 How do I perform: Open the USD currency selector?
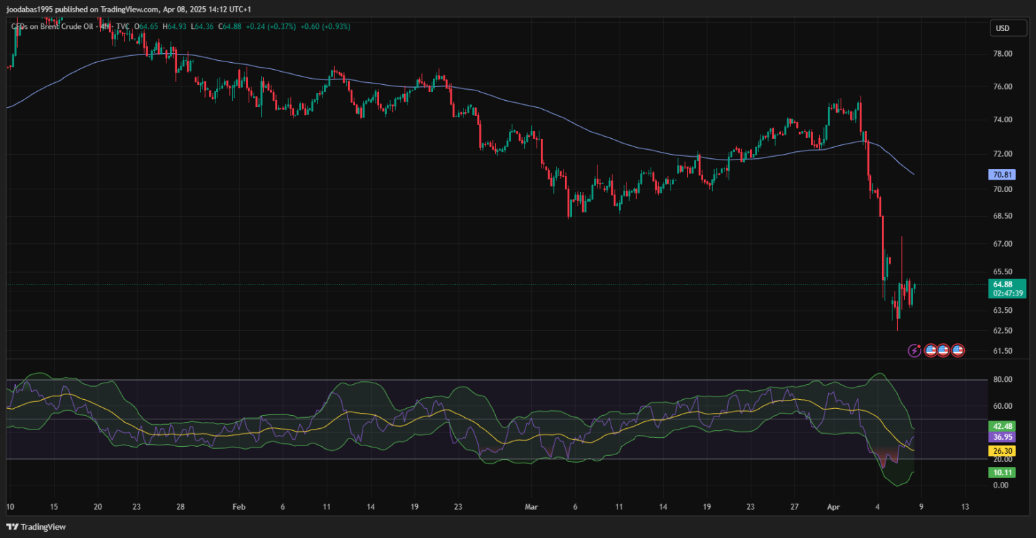click(x=1002, y=28)
